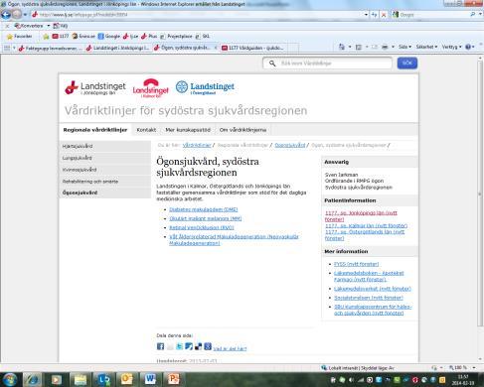Select Hjärtsjukvård in the left menu
The width and height of the screenshot is (484, 387).
[105, 146]
